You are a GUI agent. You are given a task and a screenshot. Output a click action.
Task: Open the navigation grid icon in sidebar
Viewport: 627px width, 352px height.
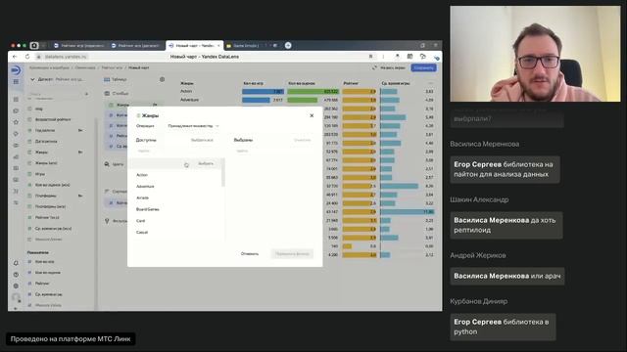tap(16, 82)
